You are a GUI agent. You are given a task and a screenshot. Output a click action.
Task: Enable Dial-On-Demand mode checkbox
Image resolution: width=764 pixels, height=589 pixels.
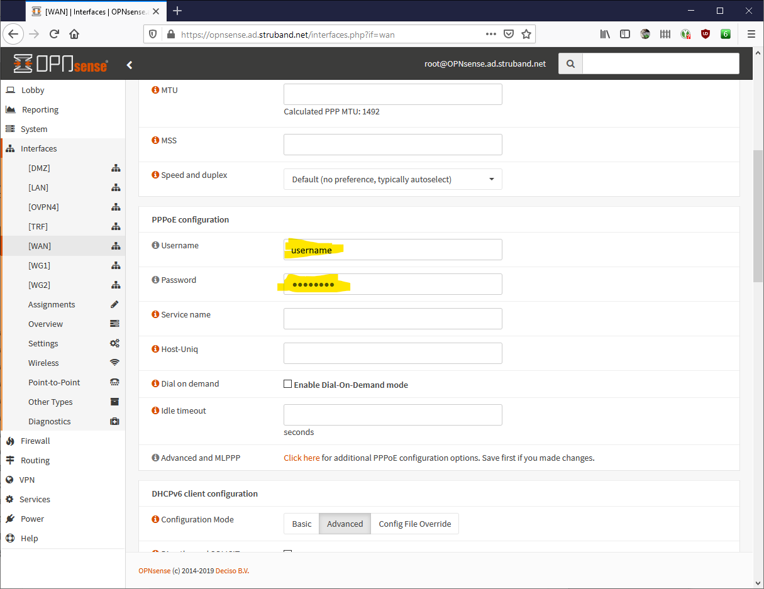tap(287, 383)
